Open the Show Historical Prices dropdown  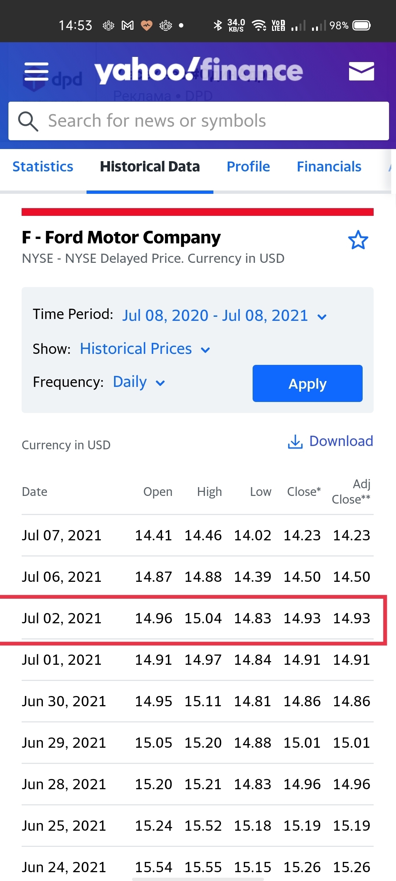click(145, 349)
